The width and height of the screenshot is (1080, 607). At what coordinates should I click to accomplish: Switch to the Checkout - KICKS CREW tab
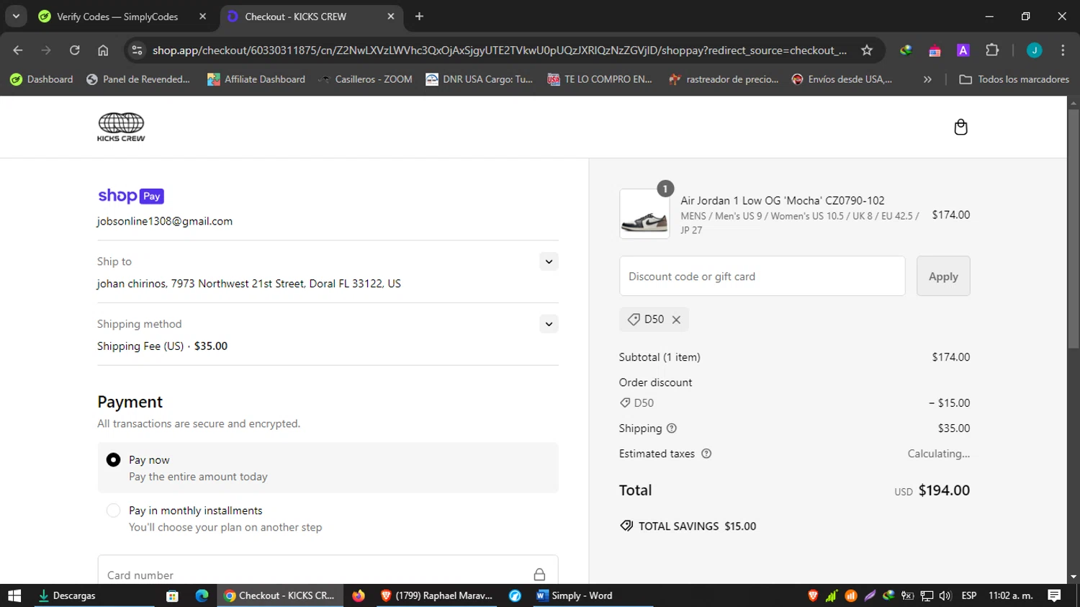pyautogui.click(x=311, y=17)
